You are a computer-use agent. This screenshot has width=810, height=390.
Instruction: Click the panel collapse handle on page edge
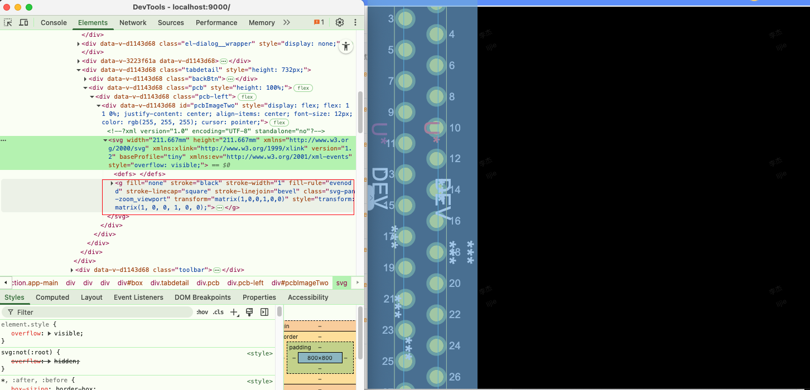point(372,198)
